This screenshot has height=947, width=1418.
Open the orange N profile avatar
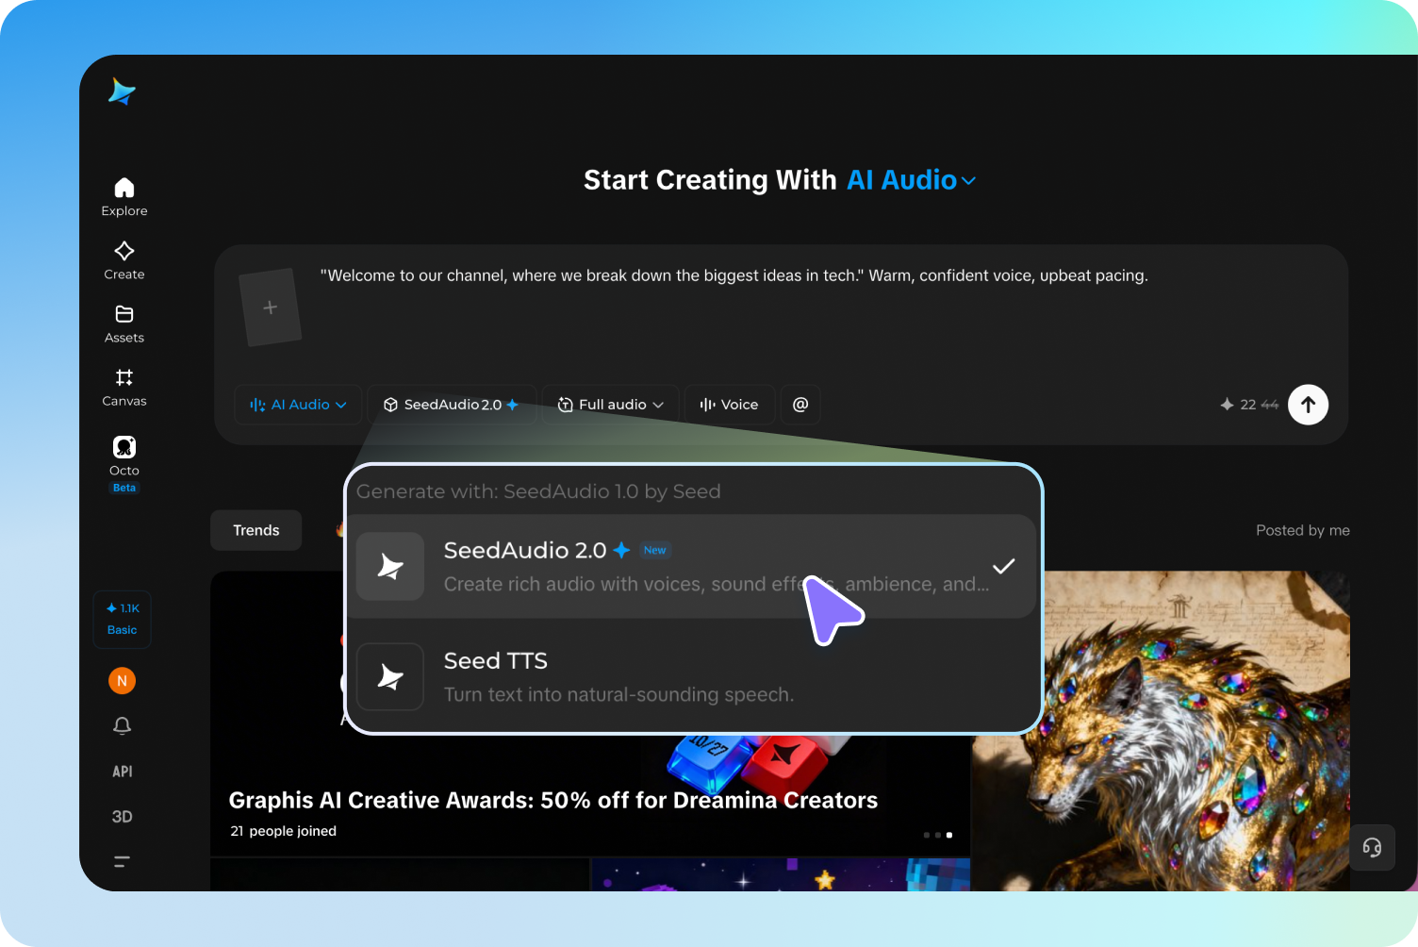pos(123,680)
